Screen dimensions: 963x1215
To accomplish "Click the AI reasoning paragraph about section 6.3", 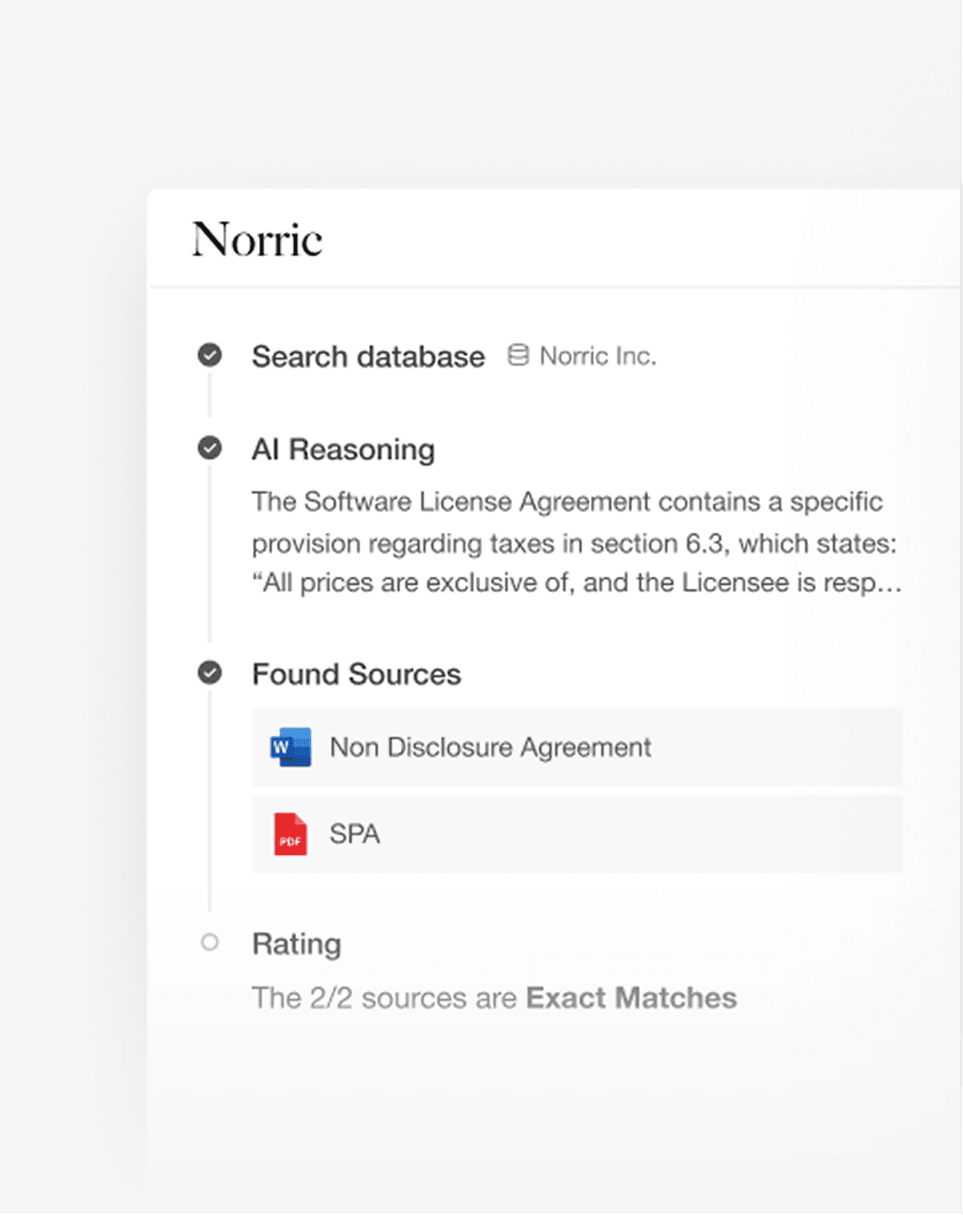I will pos(577,542).
